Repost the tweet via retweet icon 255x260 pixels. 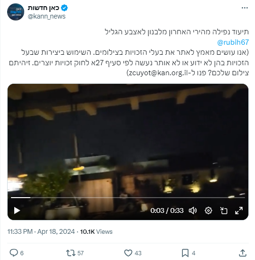click(71, 253)
